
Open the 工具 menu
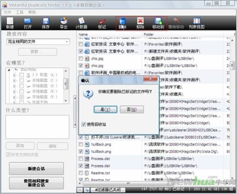20,12
